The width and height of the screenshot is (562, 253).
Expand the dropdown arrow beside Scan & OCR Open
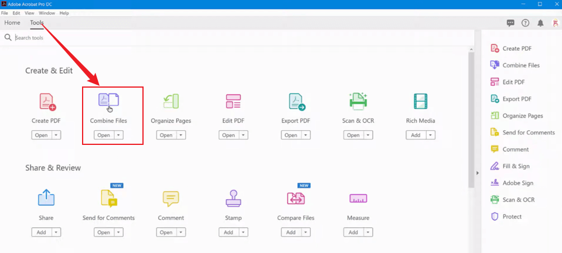[368, 135]
